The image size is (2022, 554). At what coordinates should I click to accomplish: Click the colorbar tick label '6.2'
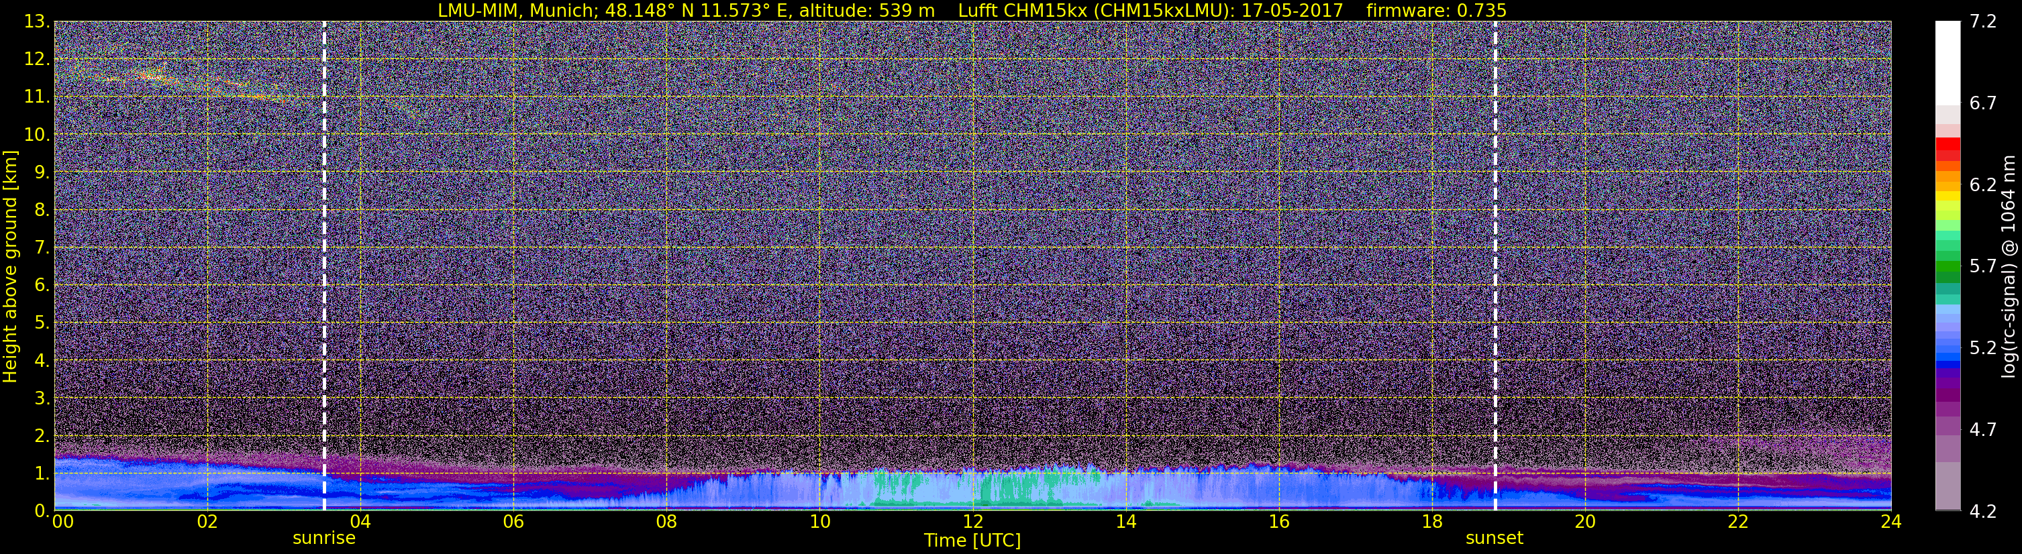[x=1983, y=185]
